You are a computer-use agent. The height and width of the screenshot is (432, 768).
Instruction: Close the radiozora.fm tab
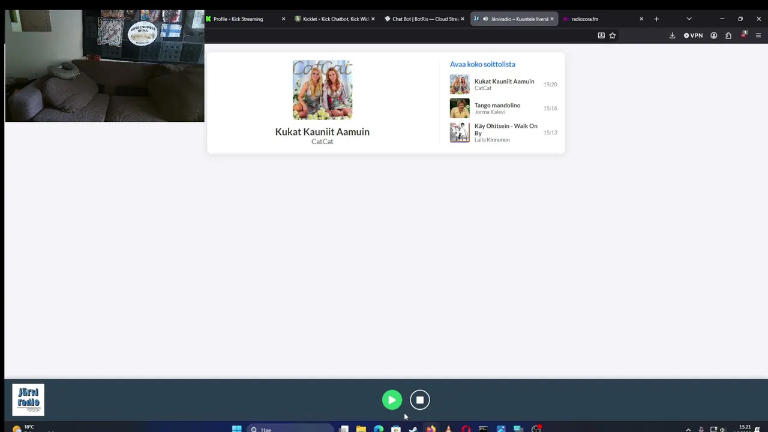[x=641, y=19]
